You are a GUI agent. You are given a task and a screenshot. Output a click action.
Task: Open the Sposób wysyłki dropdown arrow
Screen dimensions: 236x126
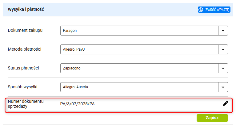click(x=223, y=87)
